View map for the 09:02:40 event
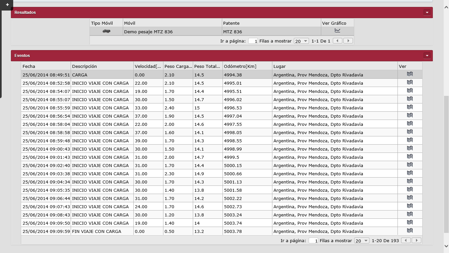The width and height of the screenshot is (449, 253). [x=410, y=165]
